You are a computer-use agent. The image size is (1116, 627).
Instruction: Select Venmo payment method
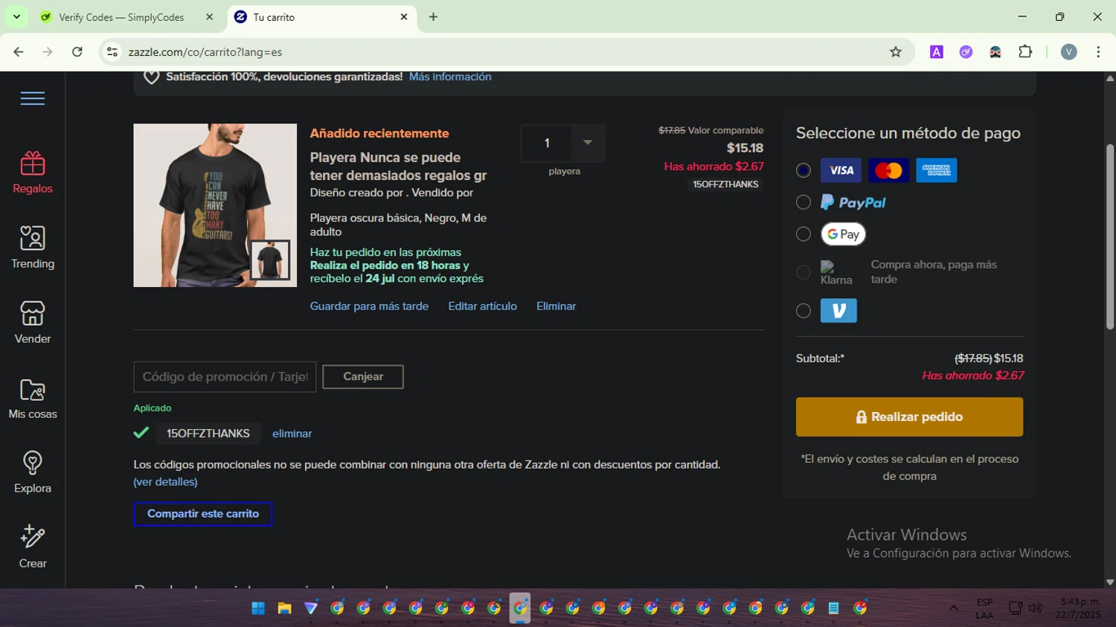coord(804,311)
